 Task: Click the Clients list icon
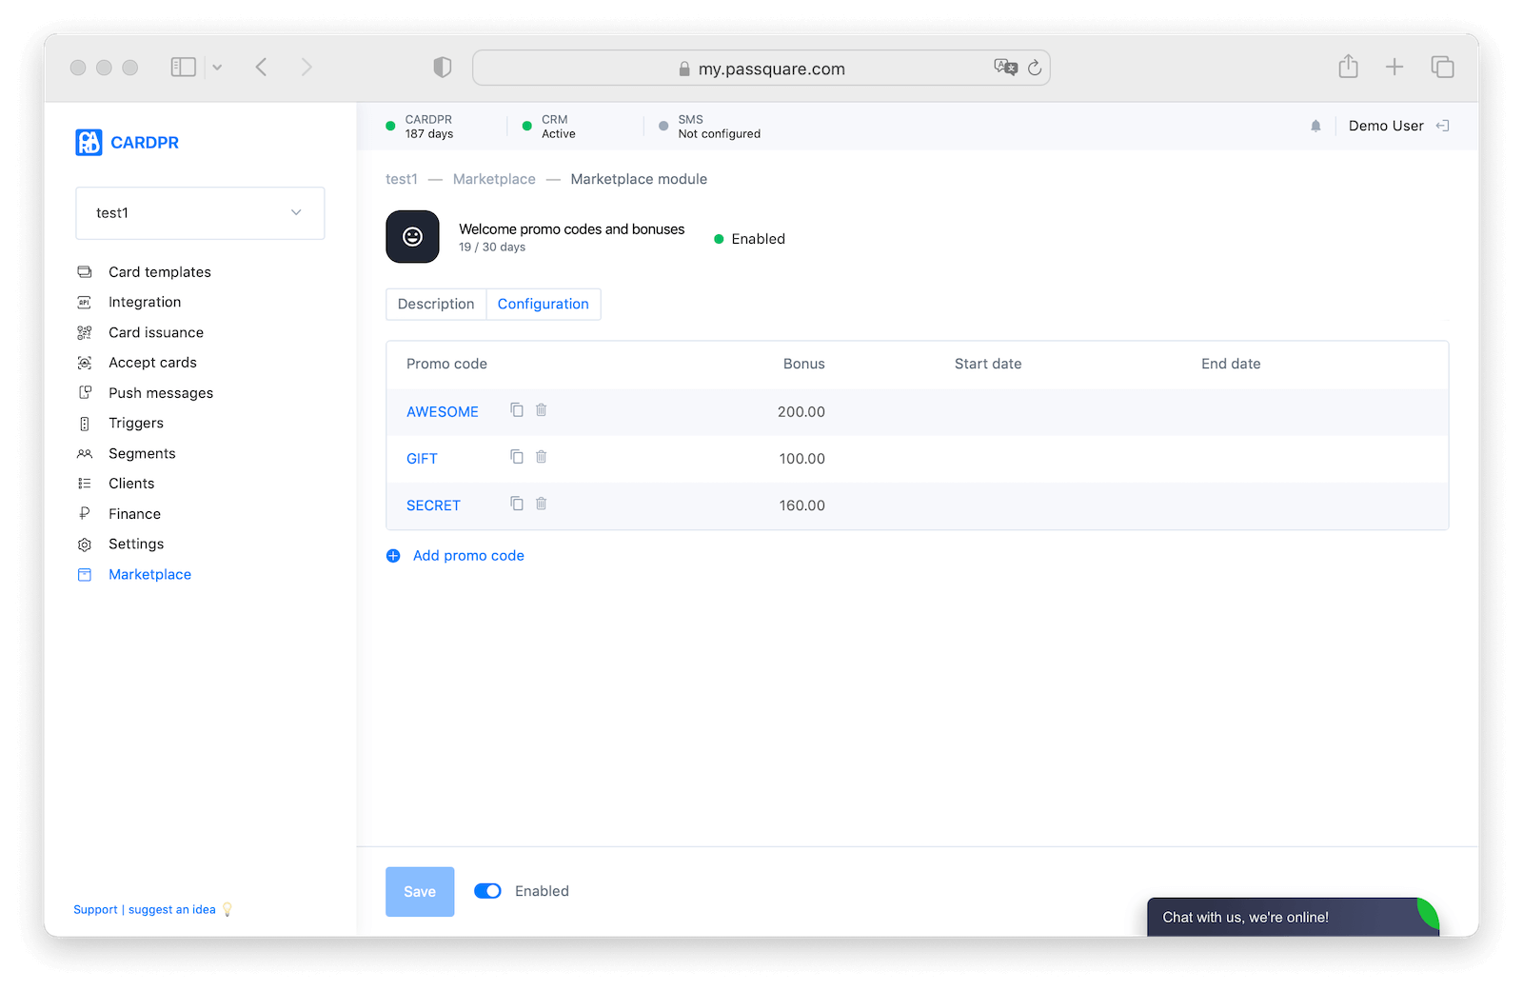85,484
